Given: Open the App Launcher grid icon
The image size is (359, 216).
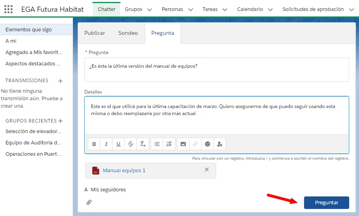Looking at the screenshot, I should [x=9, y=9].
